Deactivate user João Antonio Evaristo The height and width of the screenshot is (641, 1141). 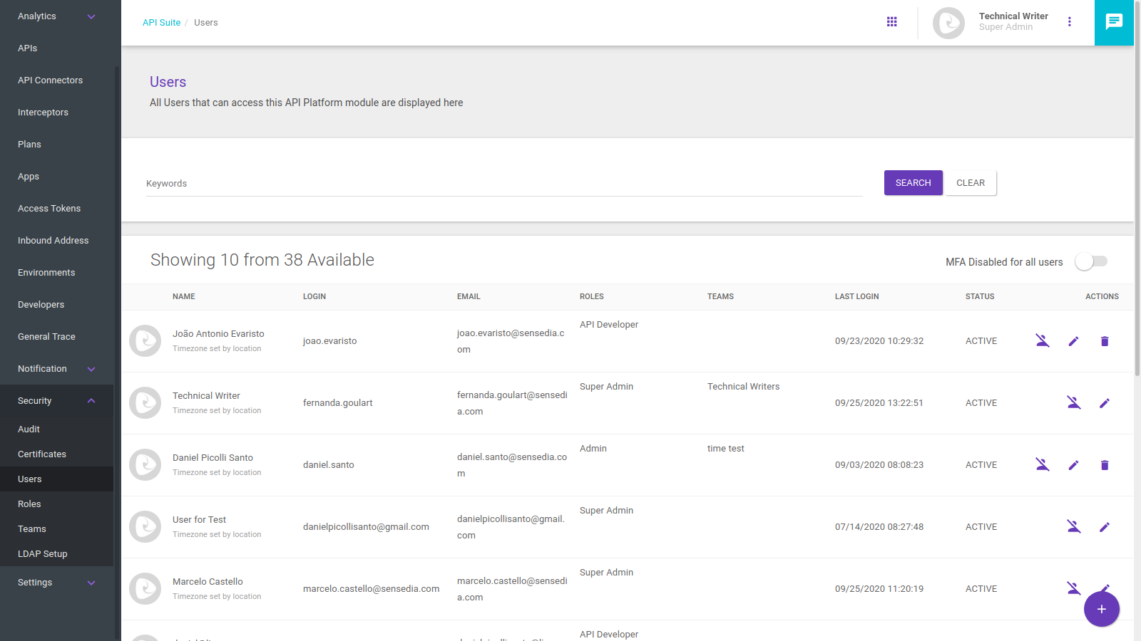tap(1042, 341)
